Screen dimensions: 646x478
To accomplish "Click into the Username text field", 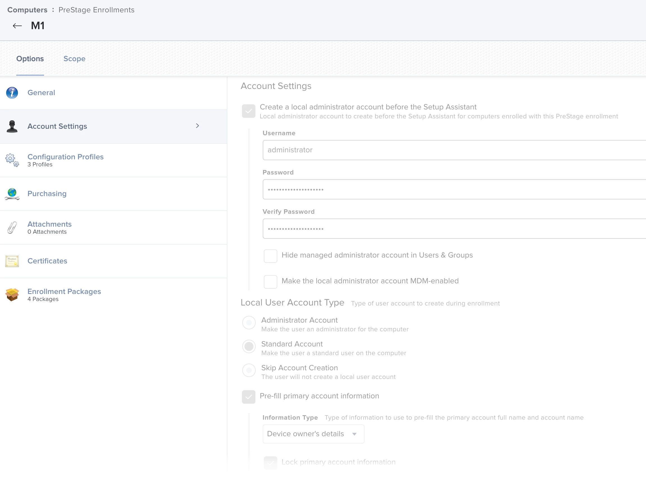I will [453, 150].
